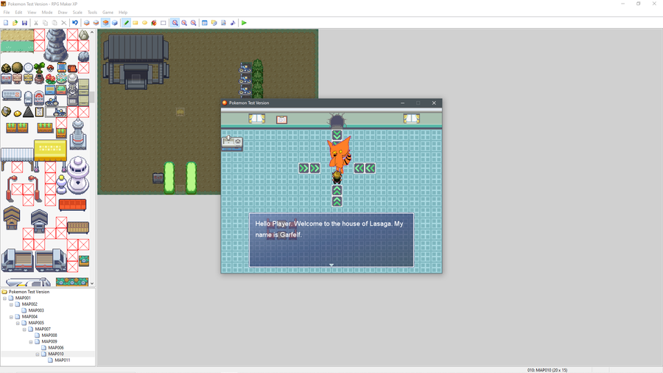The image size is (663, 373).
Task: Click the tileset palette scroll up arrow
Action: [92, 32]
